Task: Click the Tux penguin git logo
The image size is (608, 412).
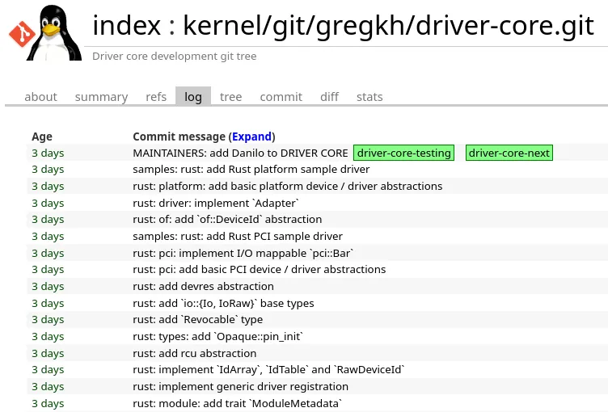Action: coord(45,32)
